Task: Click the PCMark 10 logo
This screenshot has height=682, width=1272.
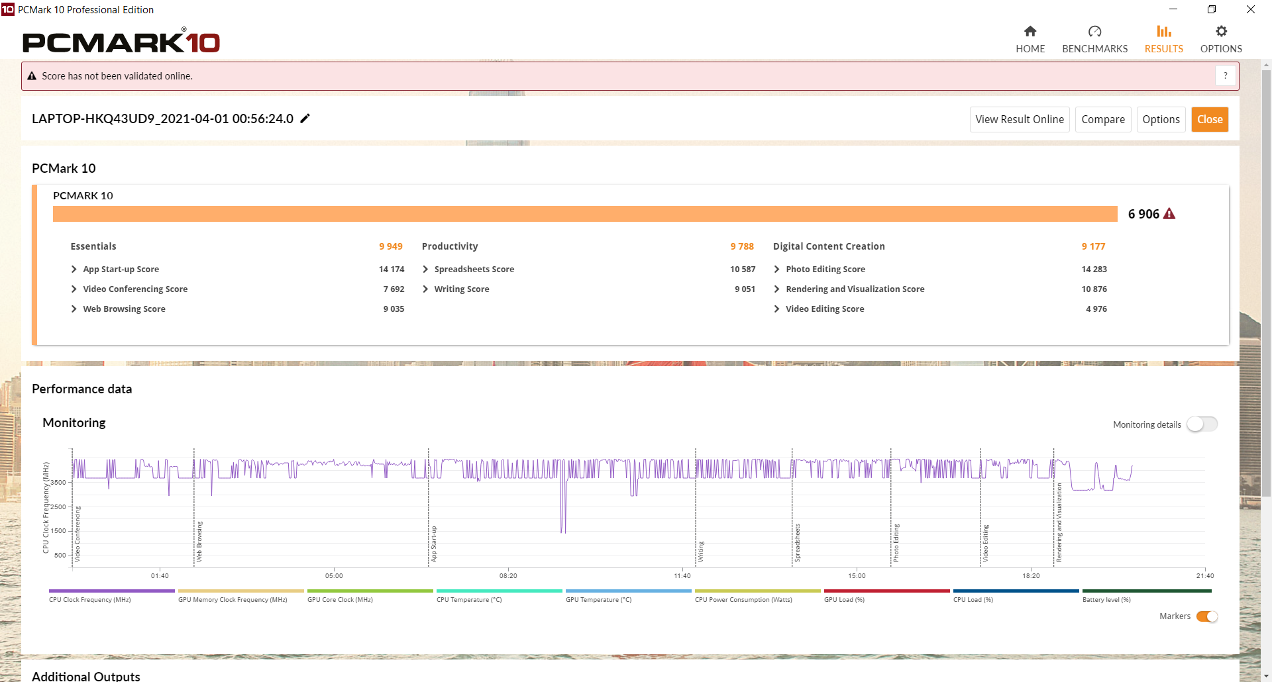Action: 121,42
